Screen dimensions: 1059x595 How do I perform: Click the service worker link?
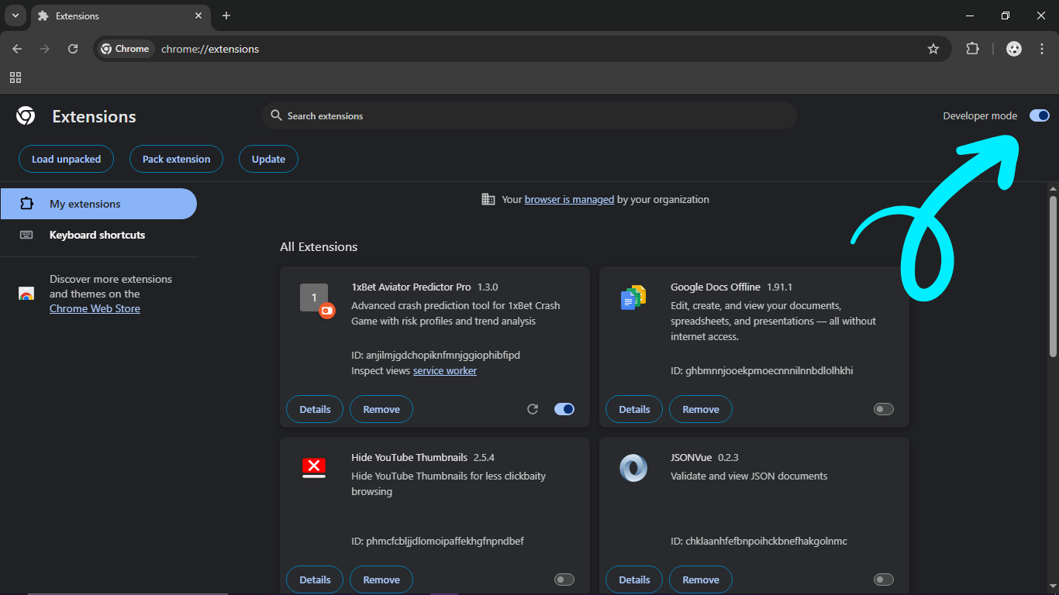444,370
